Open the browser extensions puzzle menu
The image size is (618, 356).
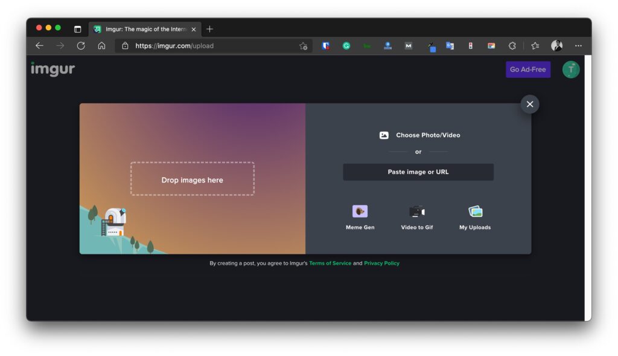point(512,45)
